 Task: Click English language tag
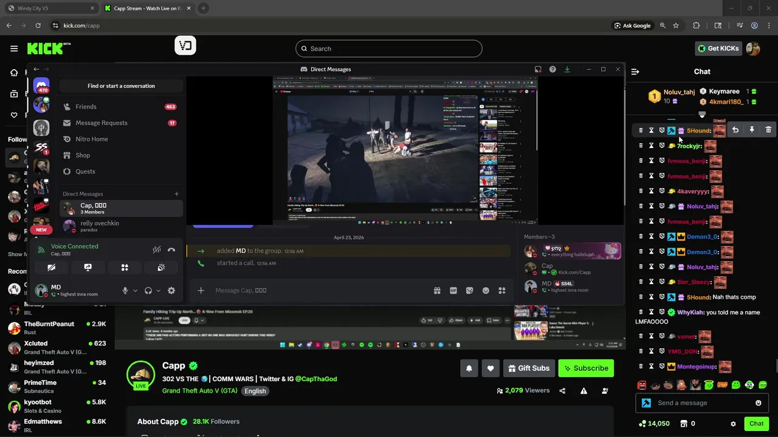point(255,391)
